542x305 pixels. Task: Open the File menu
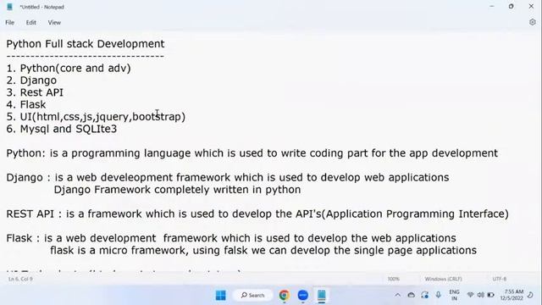[9, 23]
